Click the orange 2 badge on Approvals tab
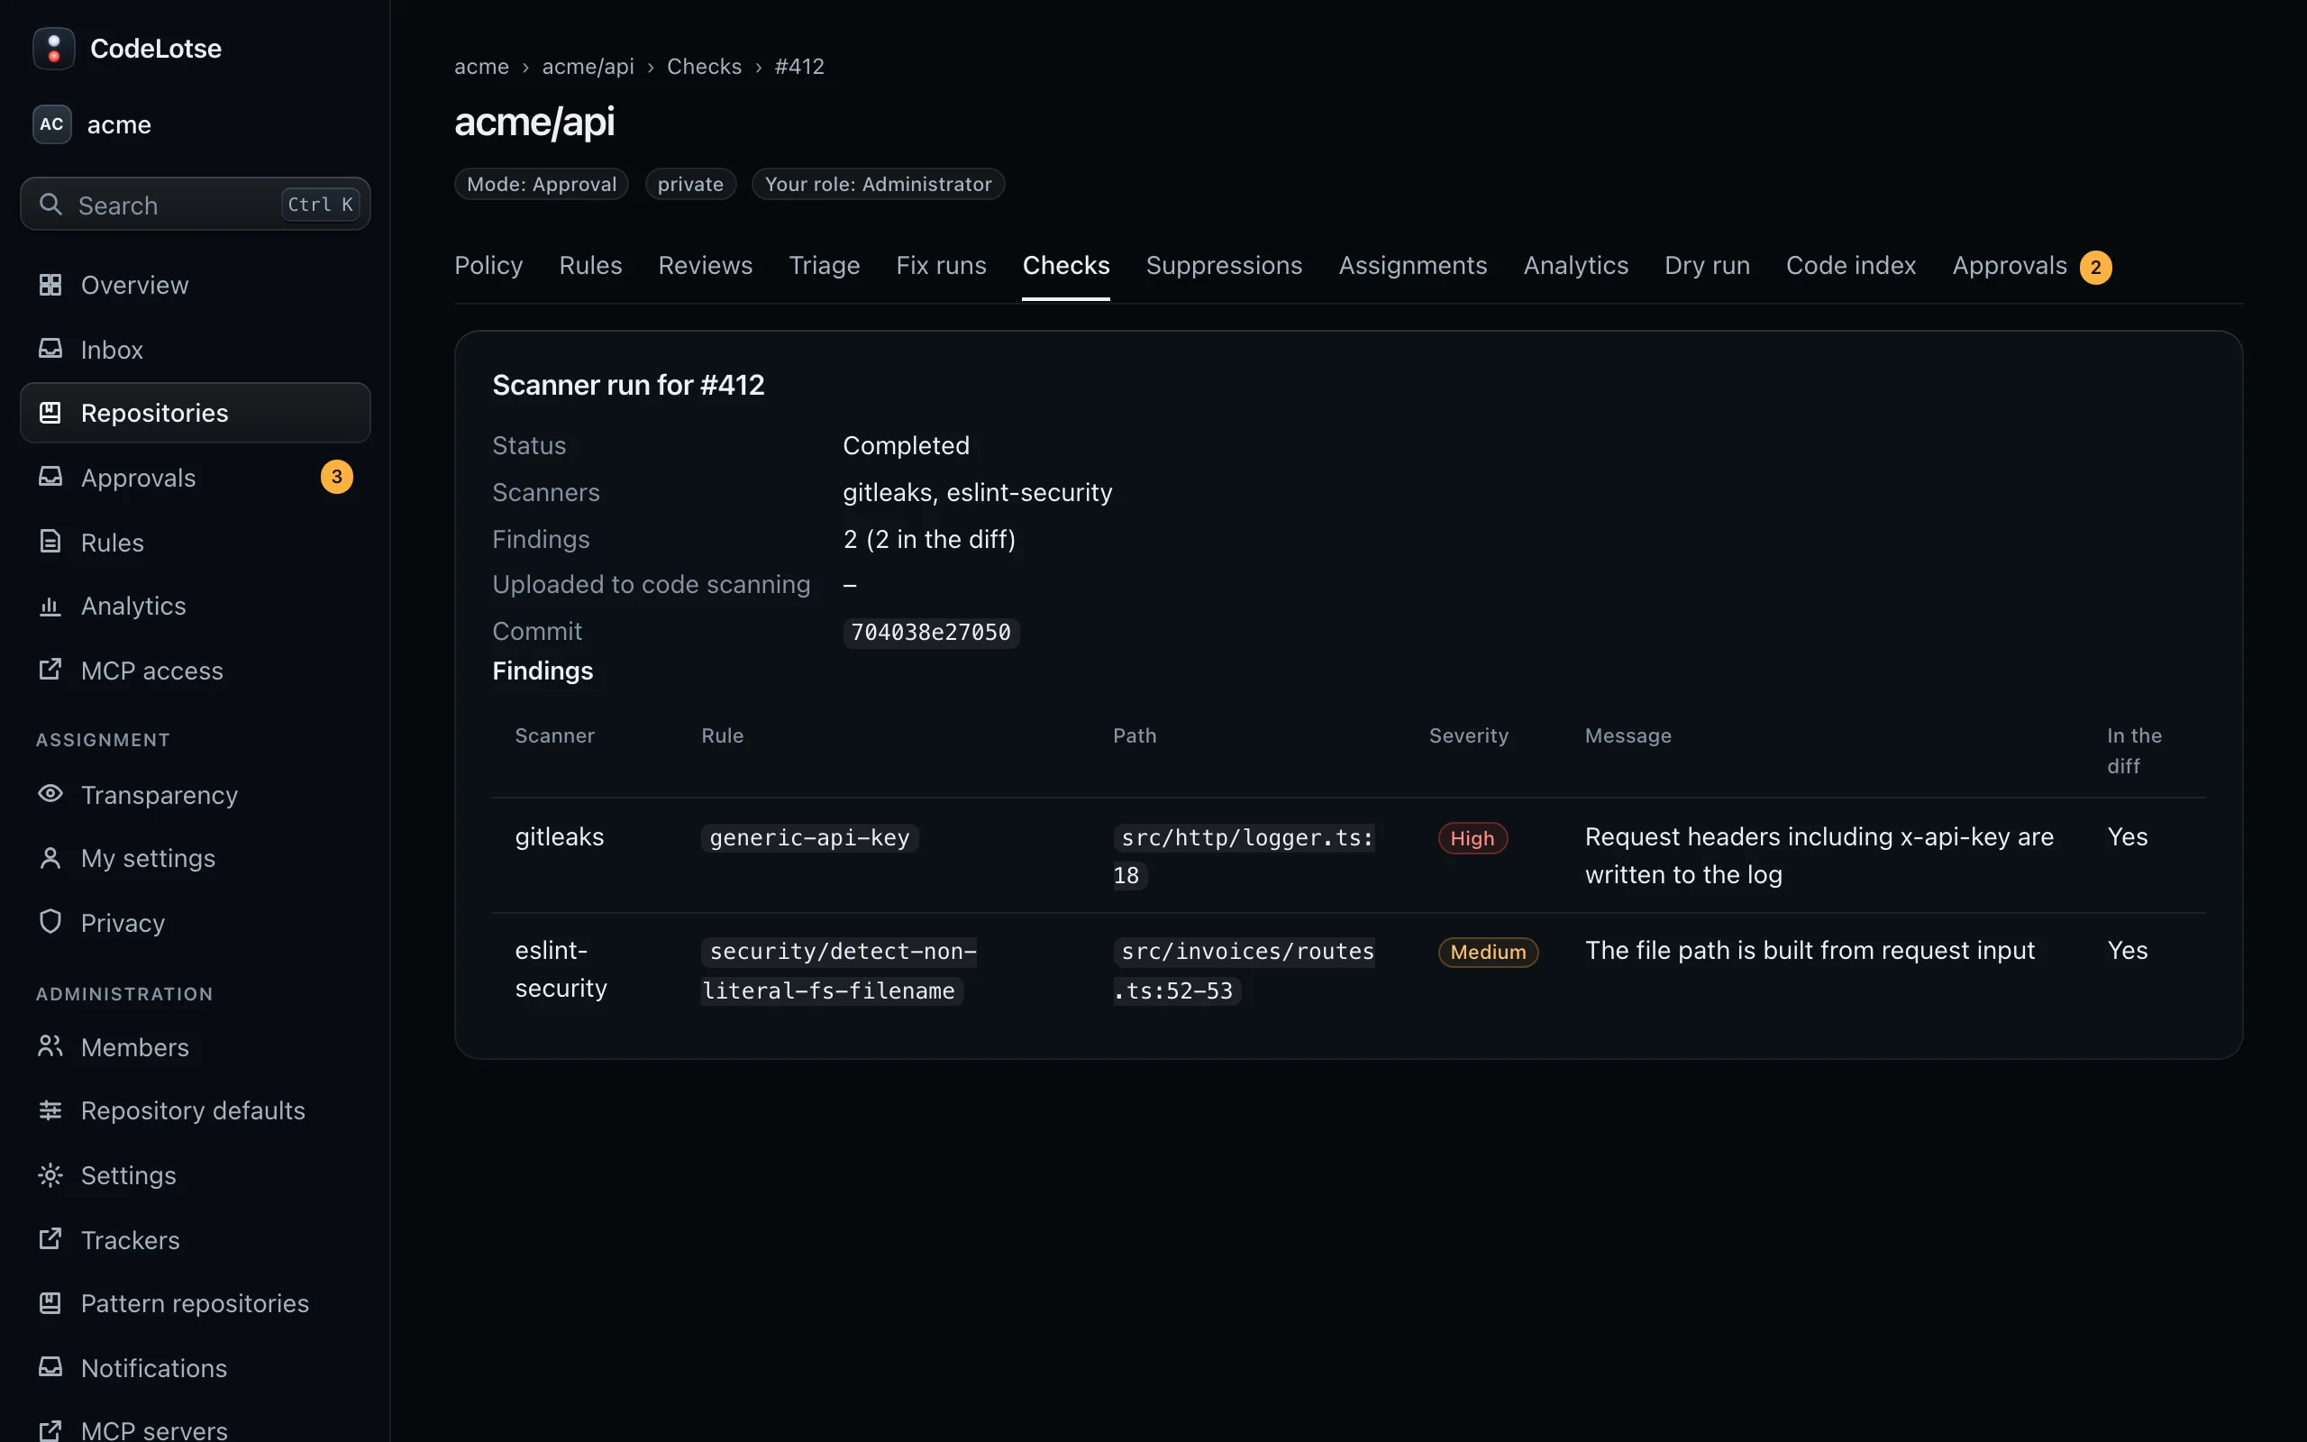2307x1442 pixels. [x=2095, y=267]
